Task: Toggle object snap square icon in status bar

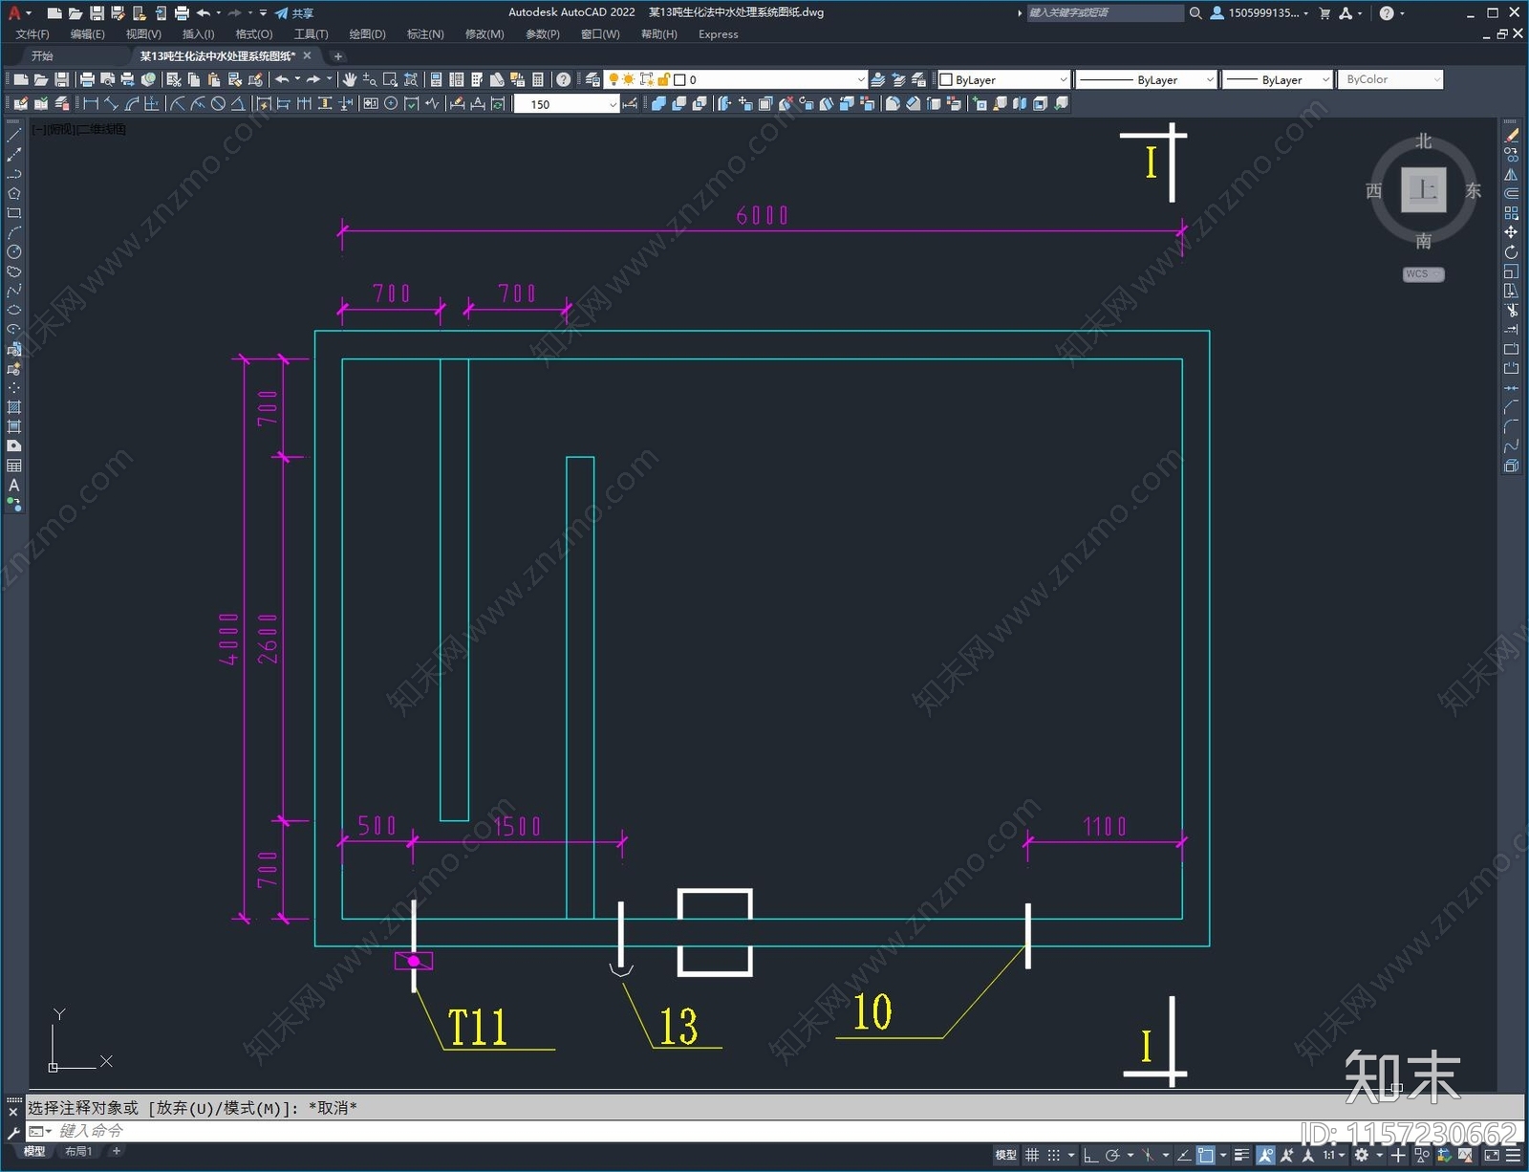Action: 1206,1156
